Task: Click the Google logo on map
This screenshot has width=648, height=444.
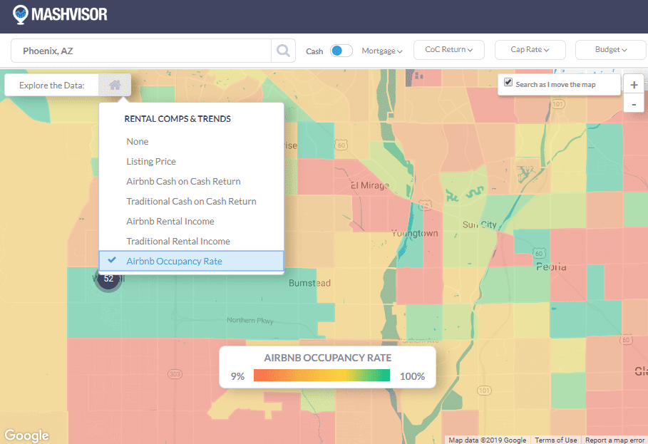Action: [26, 435]
